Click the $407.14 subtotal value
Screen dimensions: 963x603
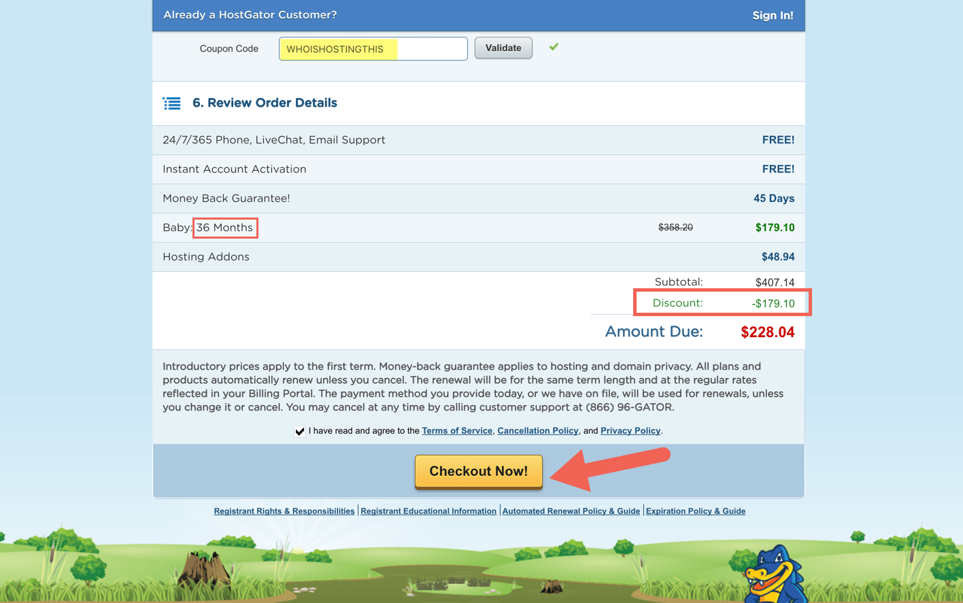tap(775, 282)
